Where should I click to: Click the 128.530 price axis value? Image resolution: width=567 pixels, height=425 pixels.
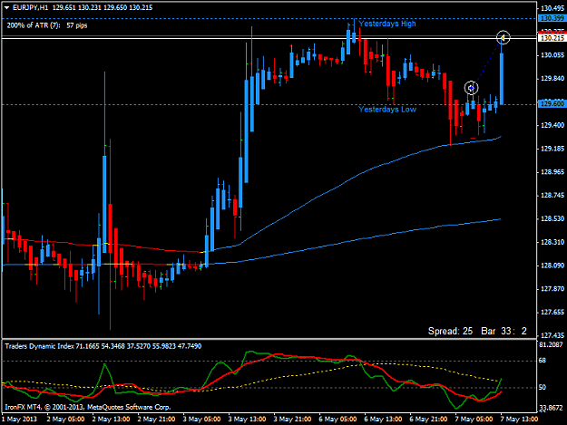[552, 218]
